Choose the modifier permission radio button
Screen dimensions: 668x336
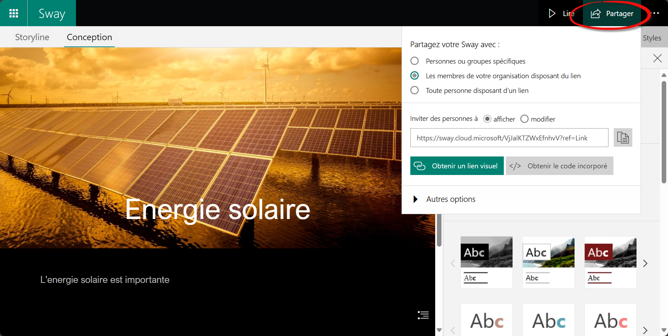coord(524,119)
